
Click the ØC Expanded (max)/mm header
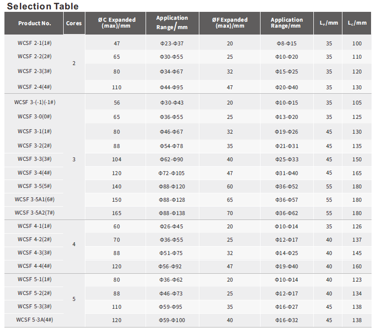[x=116, y=23]
